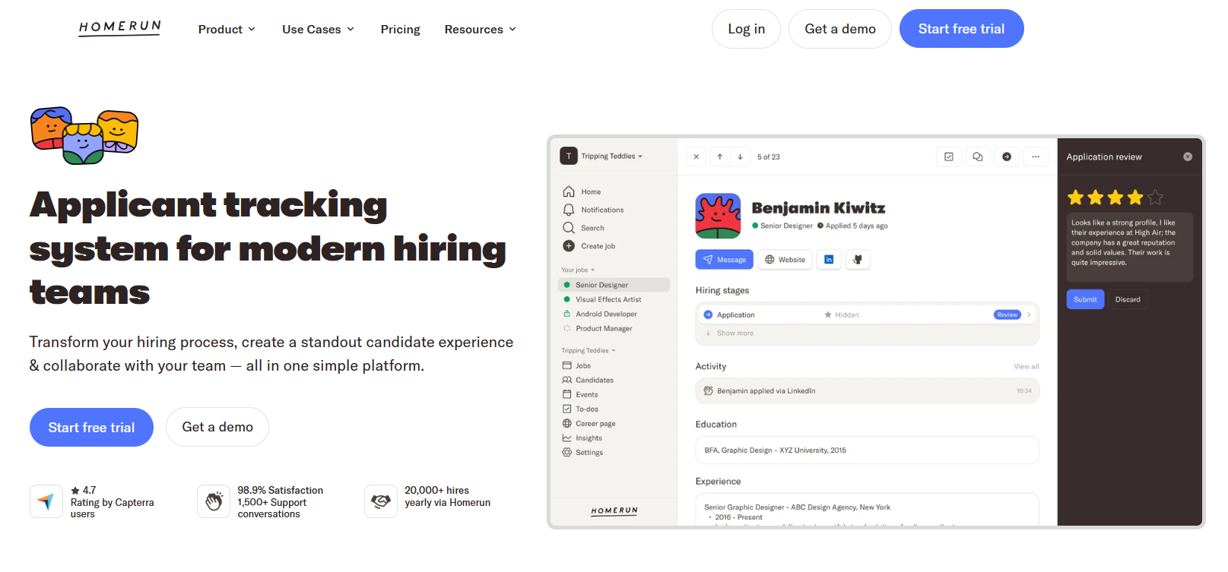This screenshot has width=1228, height=572.
Task: Click the Log in button
Action: (x=746, y=29)
